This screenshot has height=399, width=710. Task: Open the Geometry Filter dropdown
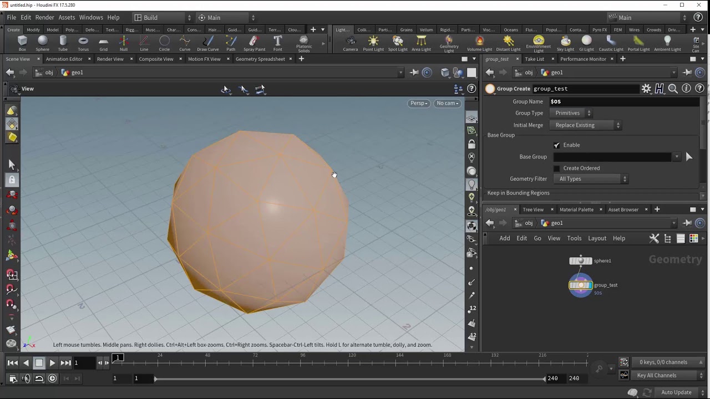point(592,179)
